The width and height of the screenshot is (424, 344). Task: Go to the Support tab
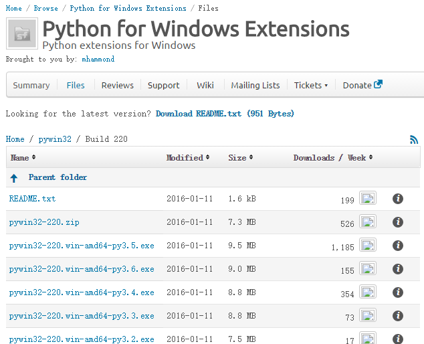(164, 85)
